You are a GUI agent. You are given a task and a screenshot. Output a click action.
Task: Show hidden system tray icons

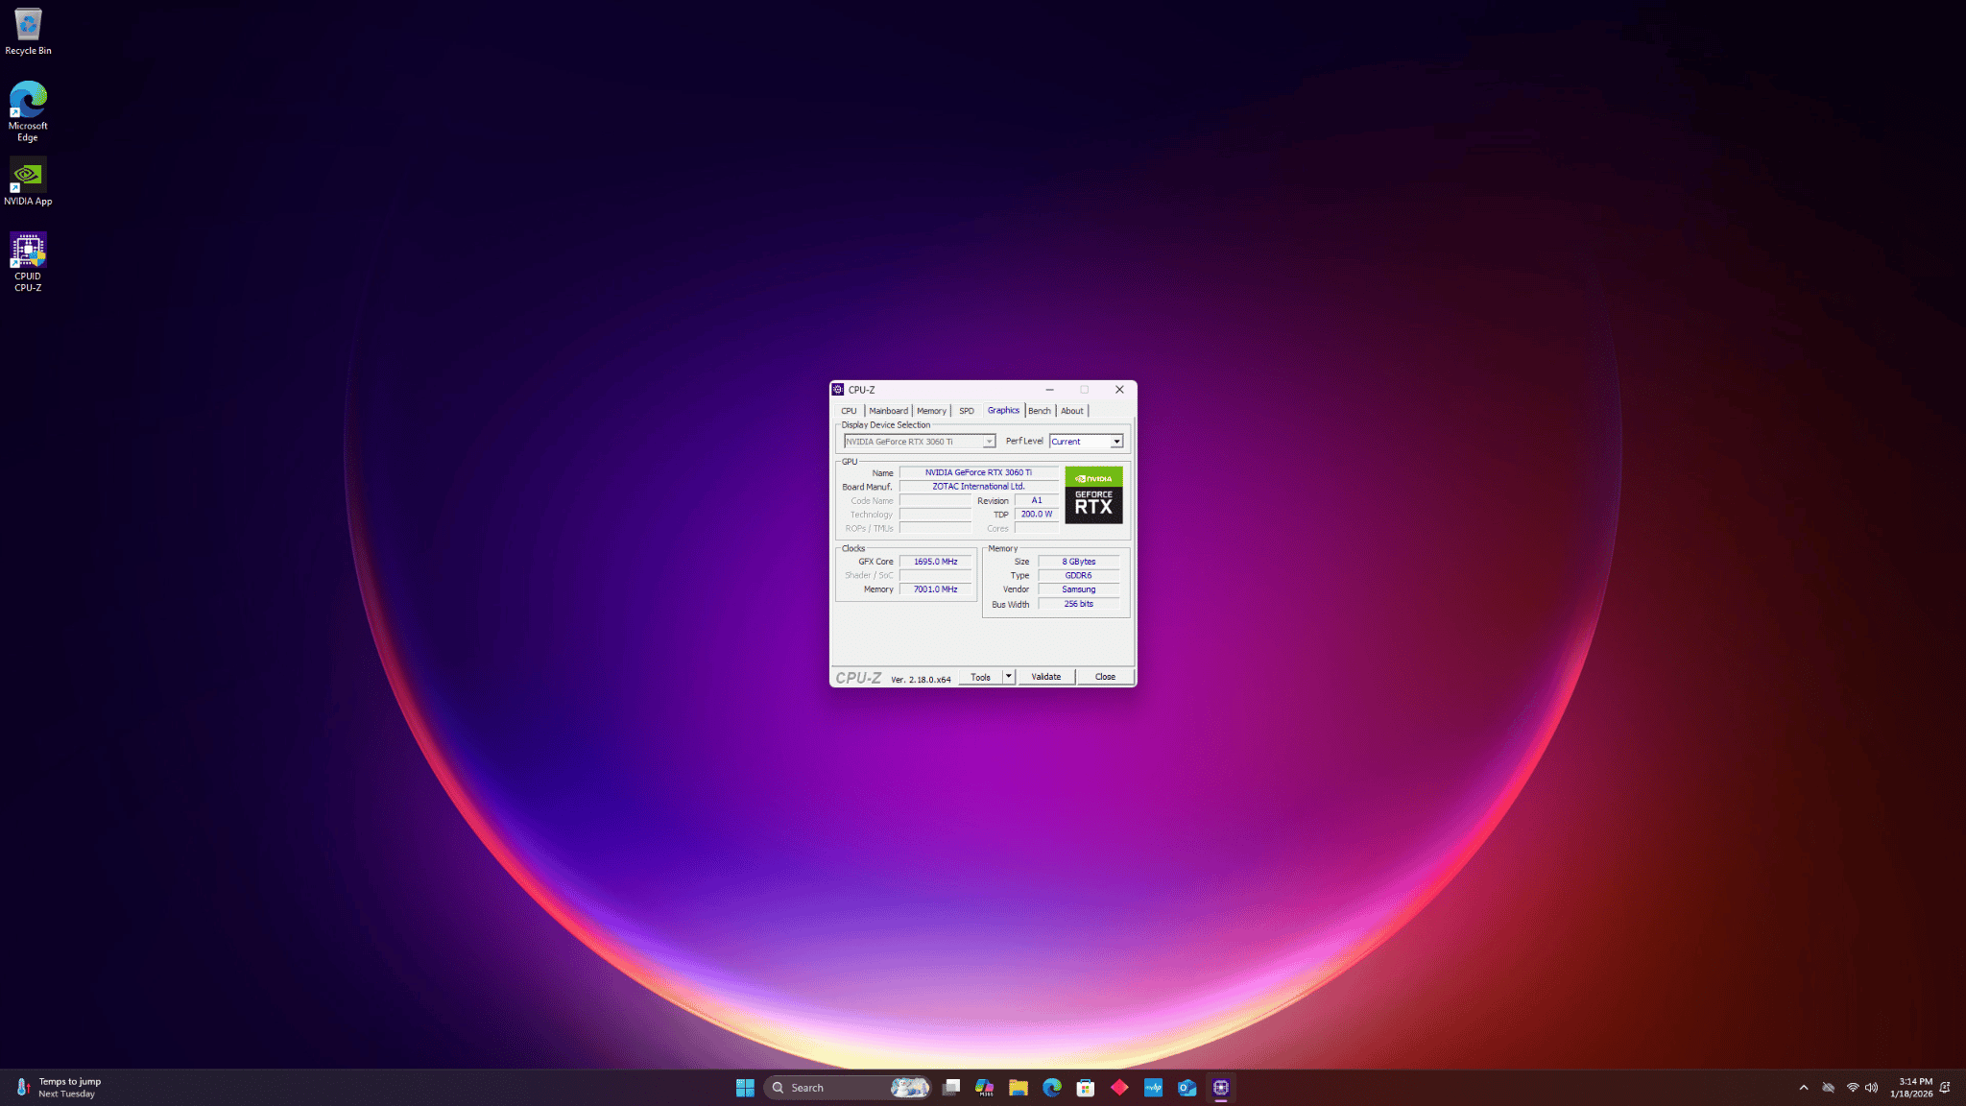pyautogui.click(x=1804, y=1088)
